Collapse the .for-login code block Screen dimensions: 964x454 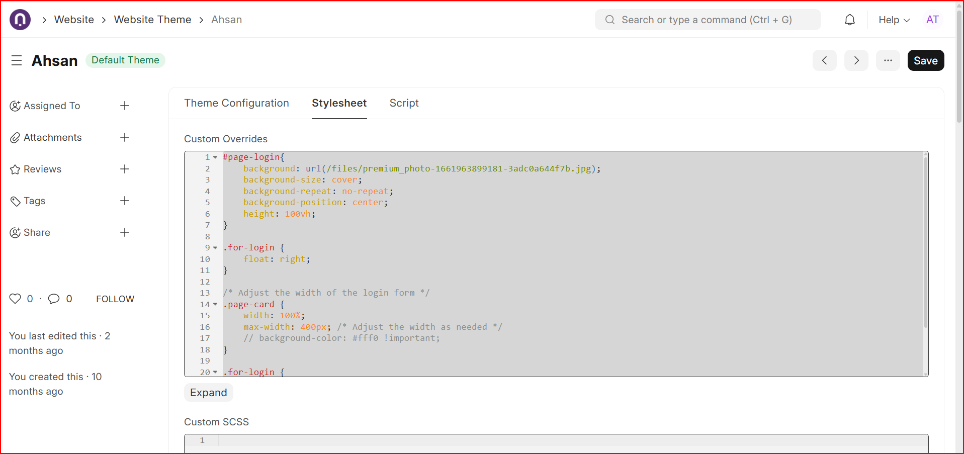[x=216, y=247]
